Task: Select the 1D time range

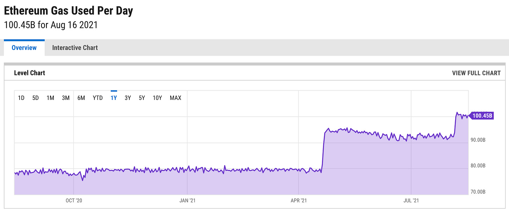Action: click(21, 98)
